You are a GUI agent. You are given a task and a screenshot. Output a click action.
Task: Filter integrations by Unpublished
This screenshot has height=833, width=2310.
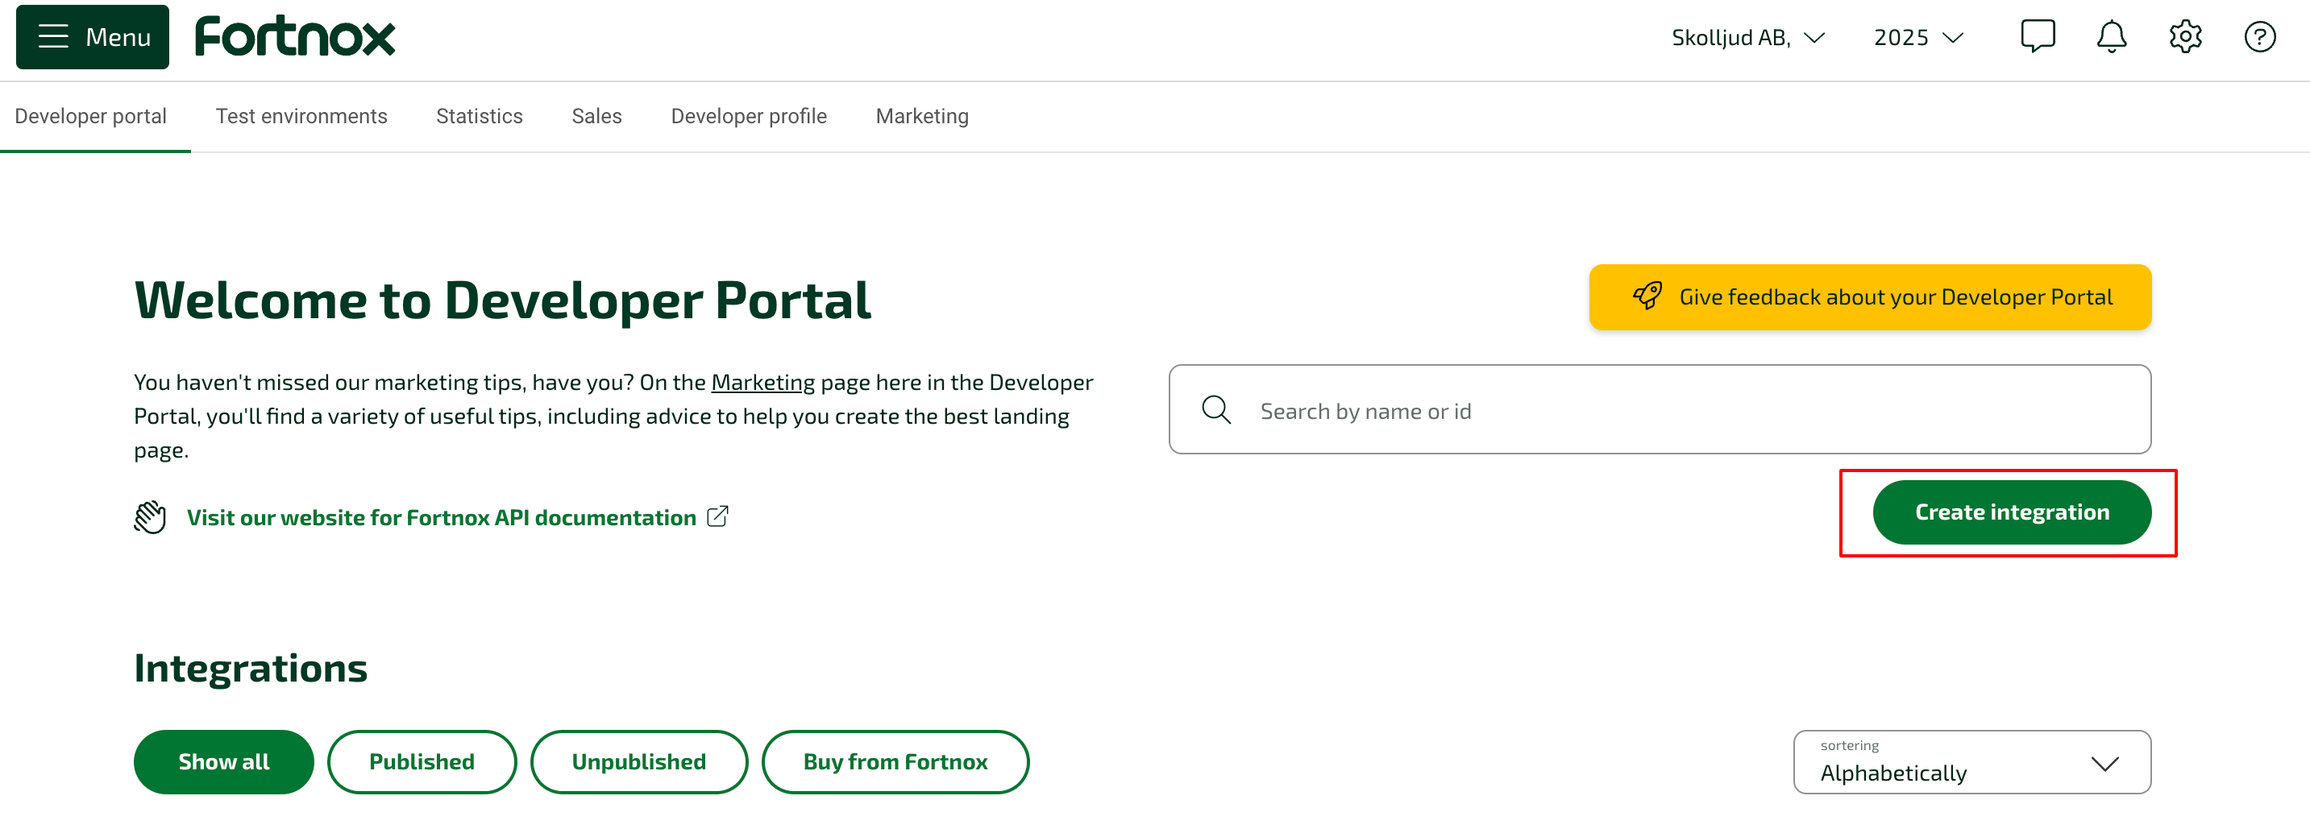638,762
